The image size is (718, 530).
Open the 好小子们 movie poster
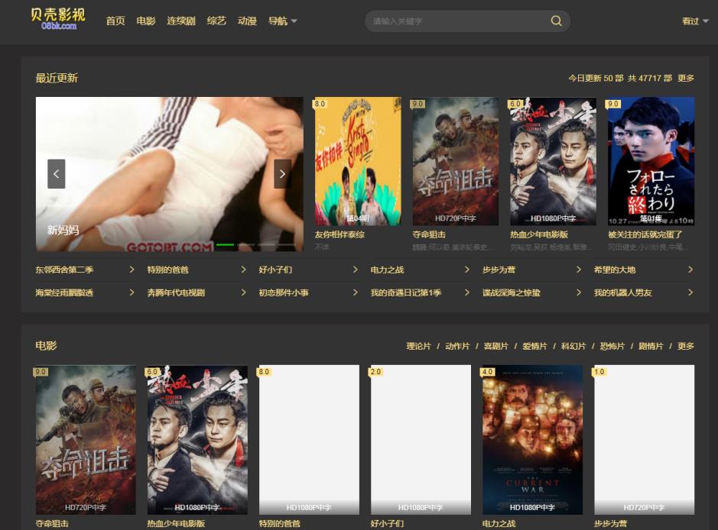421,439
